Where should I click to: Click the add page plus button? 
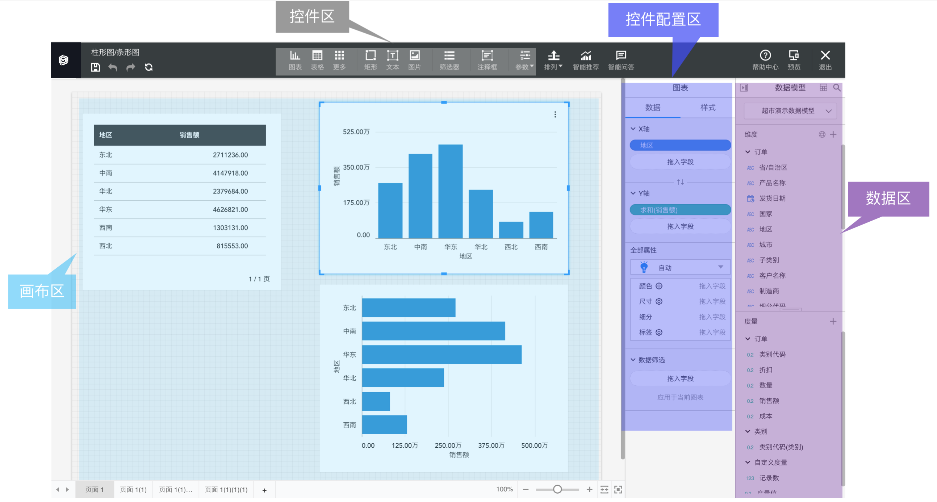(x=264, y=490)
